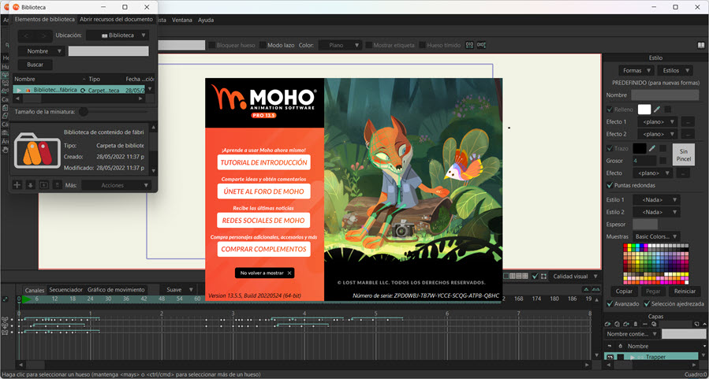The width and height of the screenshot is (709, 379).
Task: Hide the Trapper layer with eye icon
Action: [610, 357]
